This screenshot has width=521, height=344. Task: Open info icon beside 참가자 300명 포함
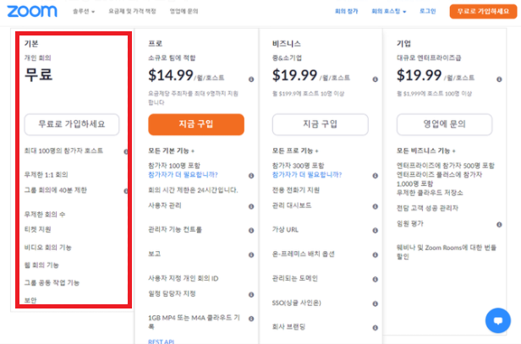pyautogui.click(x=376, y=176)
